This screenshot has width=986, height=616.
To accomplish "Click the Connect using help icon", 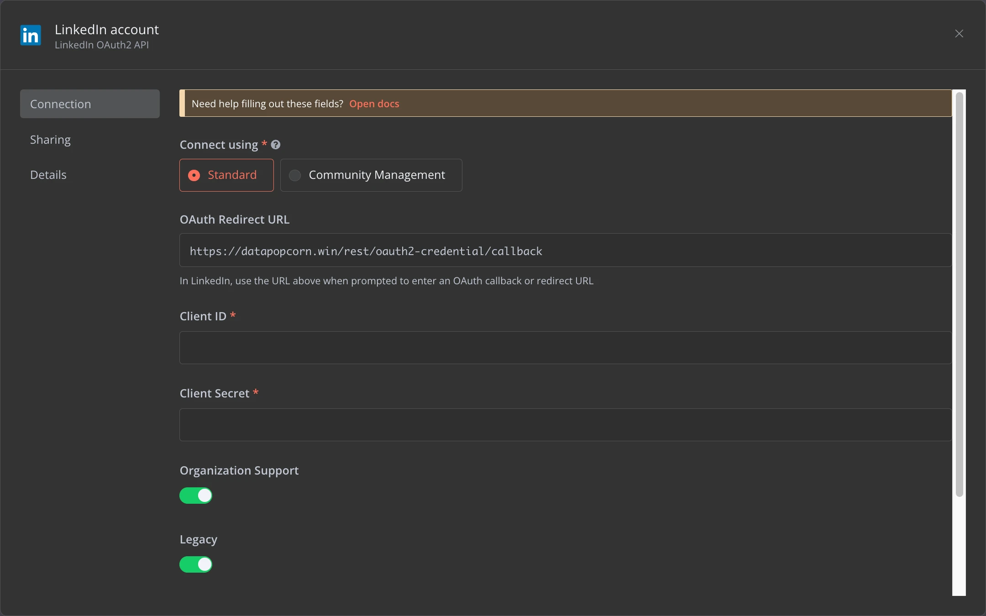I will 276,145.
